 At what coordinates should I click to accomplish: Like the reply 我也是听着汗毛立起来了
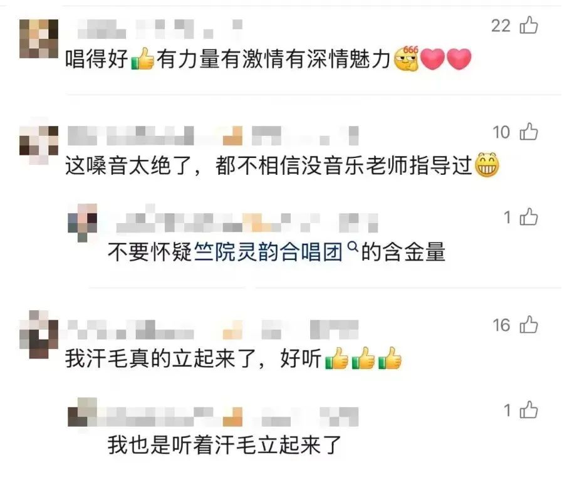tap(528, 410)
